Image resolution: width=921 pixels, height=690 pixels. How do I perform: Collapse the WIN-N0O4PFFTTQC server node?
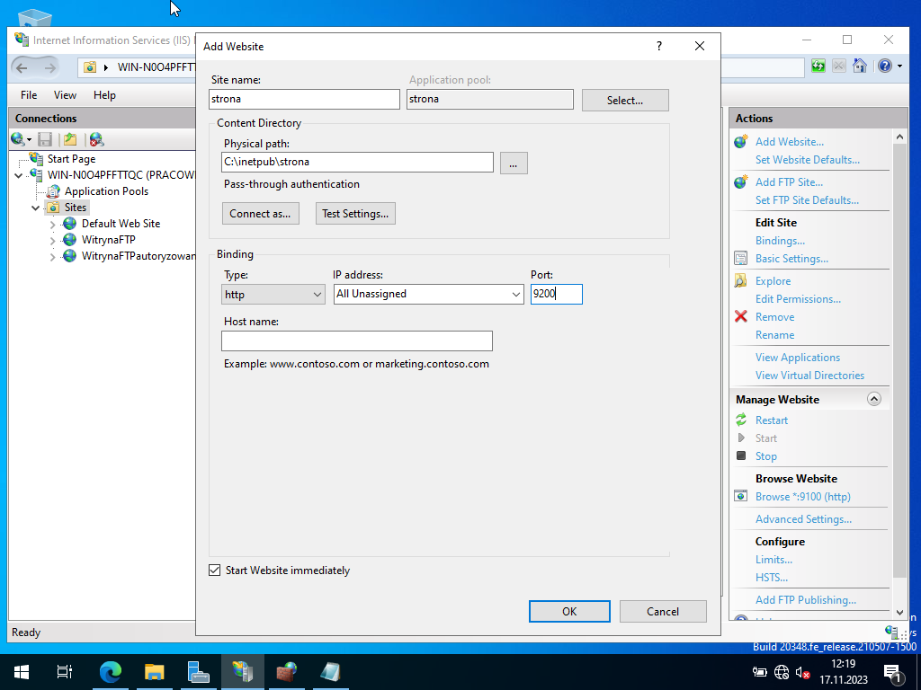(19, 175)
